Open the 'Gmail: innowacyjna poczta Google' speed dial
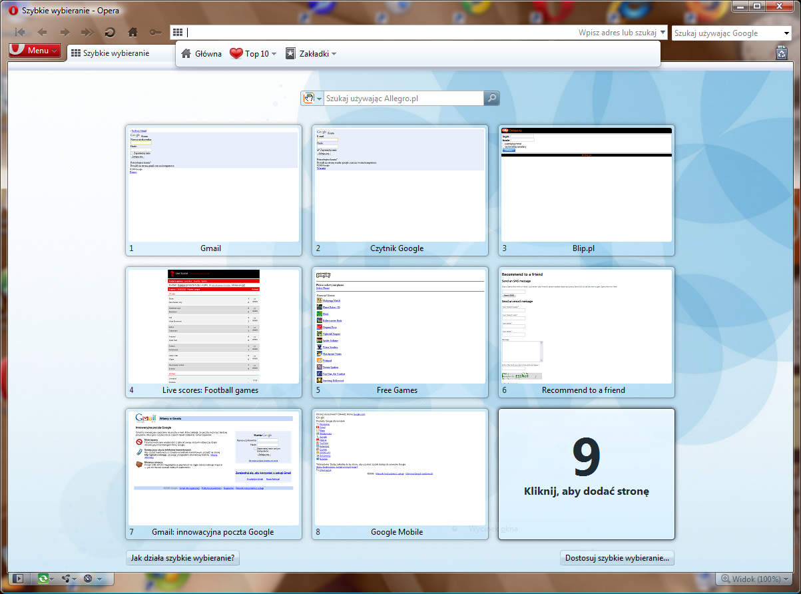Image resolution: width=801 pixels, height=594 pixels. click(x=214, y=474)
